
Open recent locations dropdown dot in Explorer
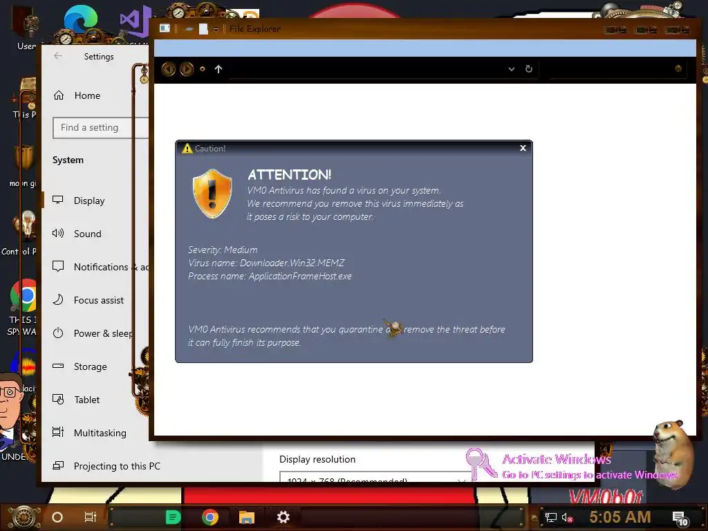(203, 69)
